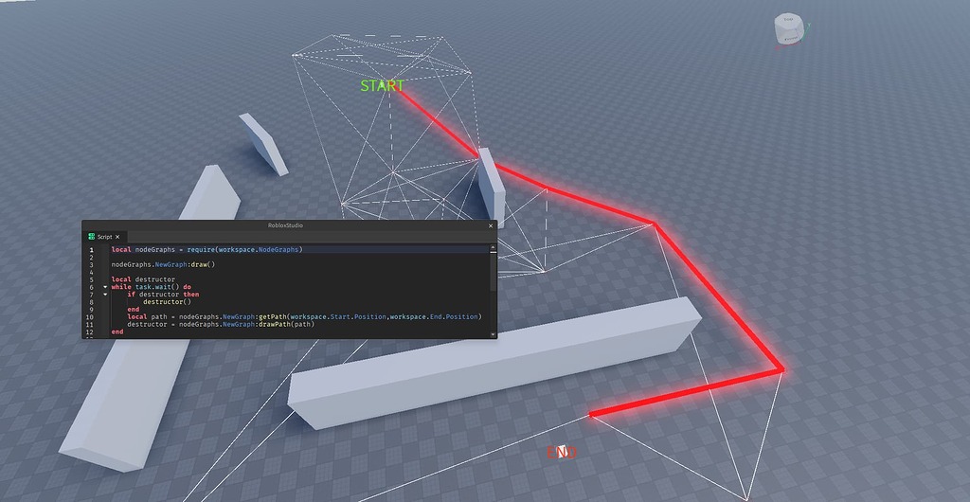Screen dimensions: 970x502
Task: Select the red END marker label
Action: 562,453
